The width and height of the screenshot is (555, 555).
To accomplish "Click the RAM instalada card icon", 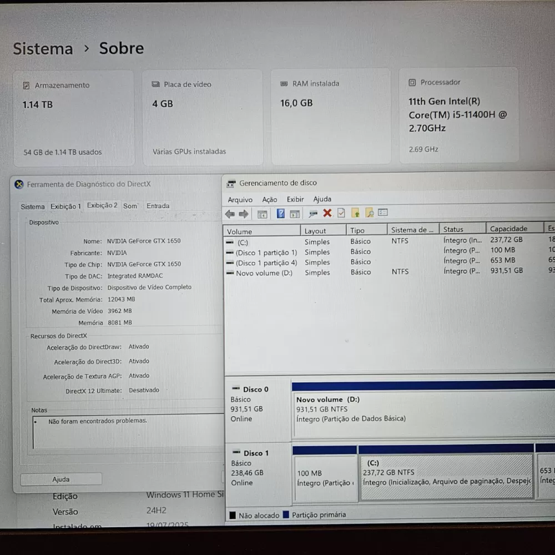I will (284, 84).
